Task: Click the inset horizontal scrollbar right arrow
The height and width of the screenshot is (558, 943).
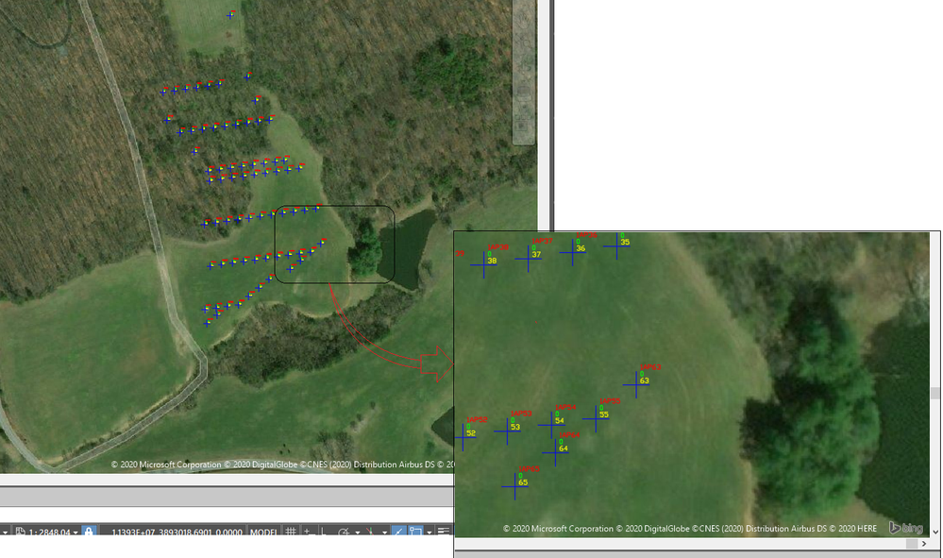Action: (924, 544)
